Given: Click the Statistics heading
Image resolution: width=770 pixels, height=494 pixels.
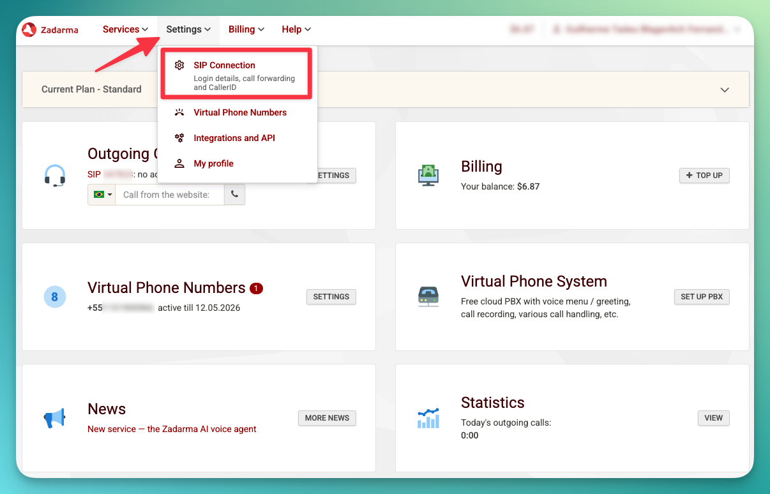Looking at the screenshot, I should 492,403.
